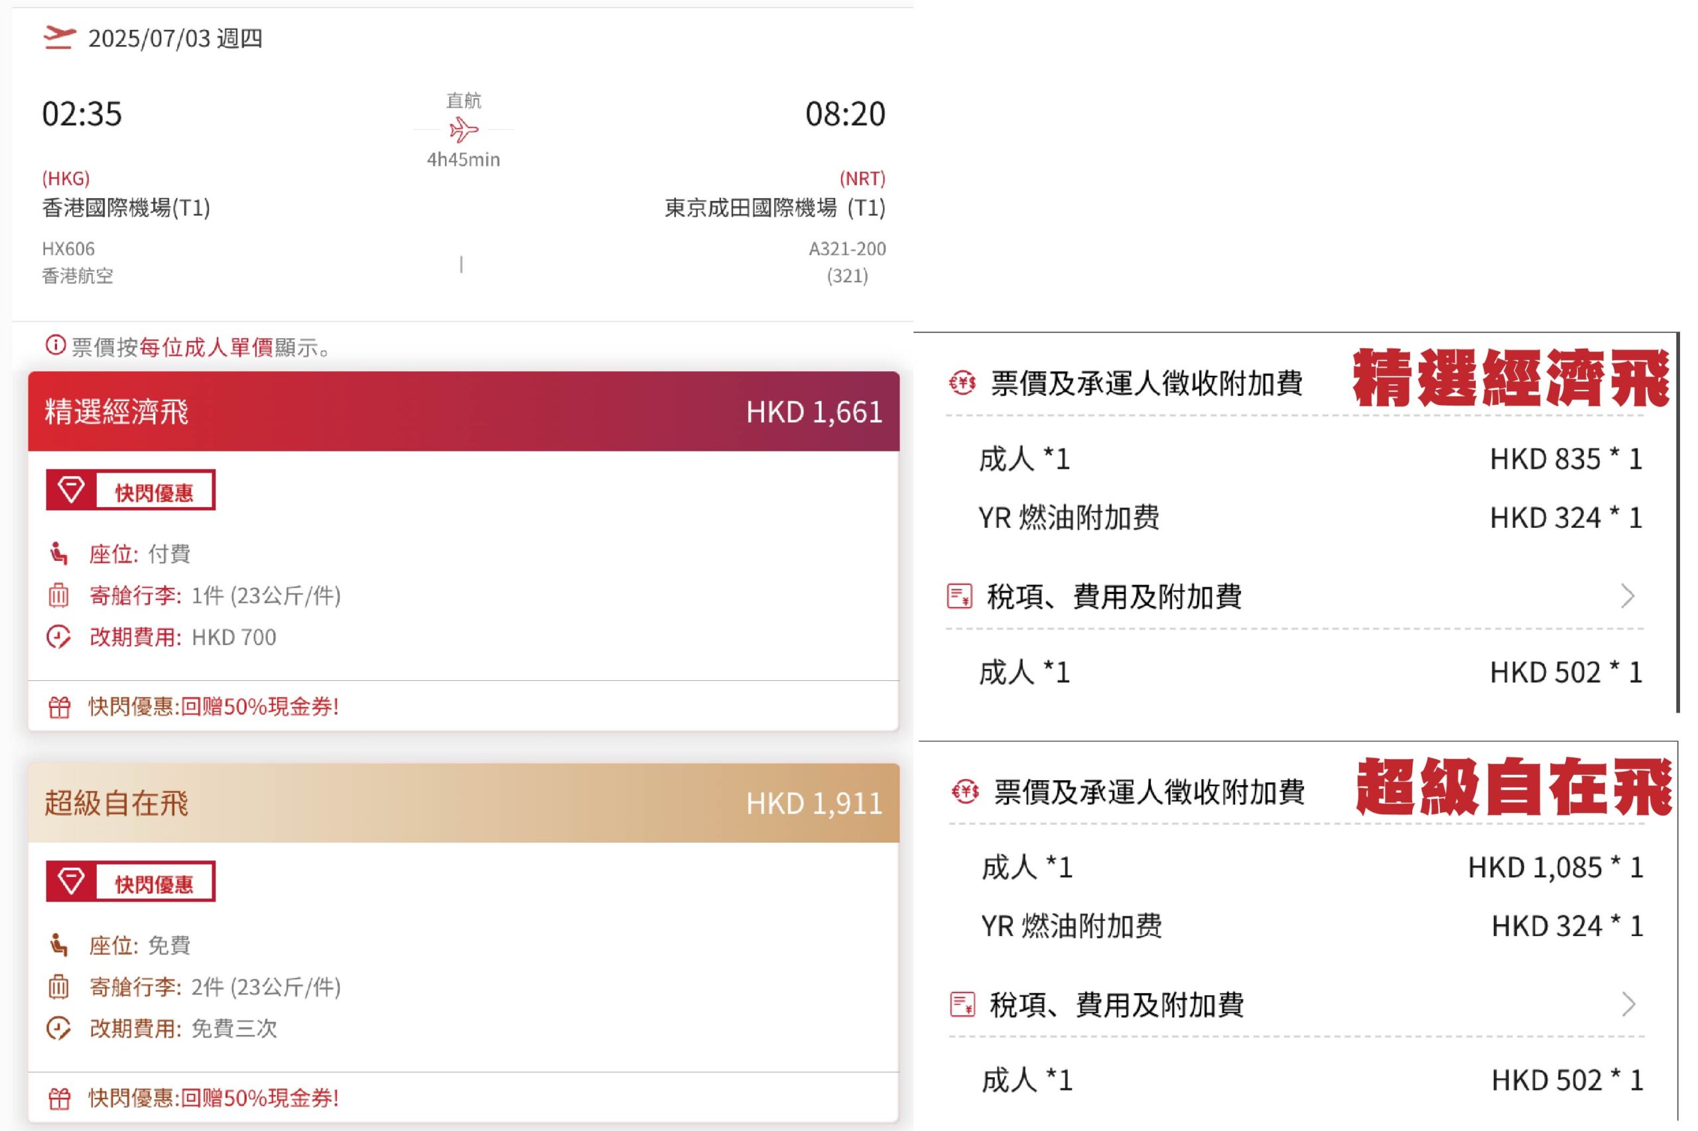Image resolution: width=1698 pixels, height=1131 pixels.
Task: Select the 精選經濟飛 HKD 1,661 fare header
Action: coord(463,412)
